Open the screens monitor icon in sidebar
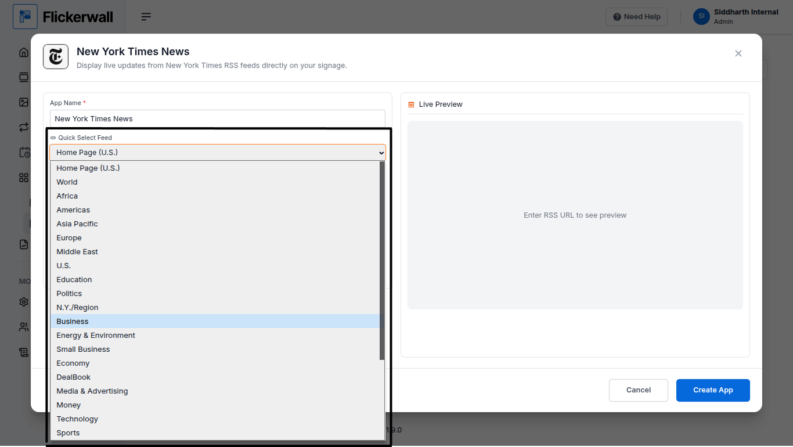Screen dimensions: 793x447 tap(24, 77)
